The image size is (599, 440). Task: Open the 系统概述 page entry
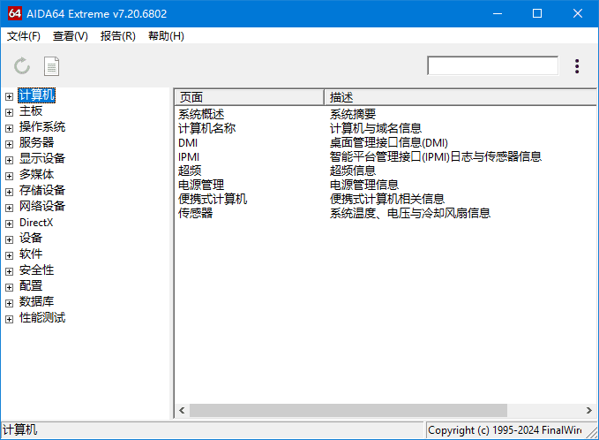click(x=201, y=114)
